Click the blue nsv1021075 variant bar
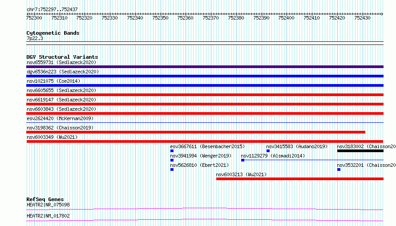The image size is (396, 226). tap(205, 85)
